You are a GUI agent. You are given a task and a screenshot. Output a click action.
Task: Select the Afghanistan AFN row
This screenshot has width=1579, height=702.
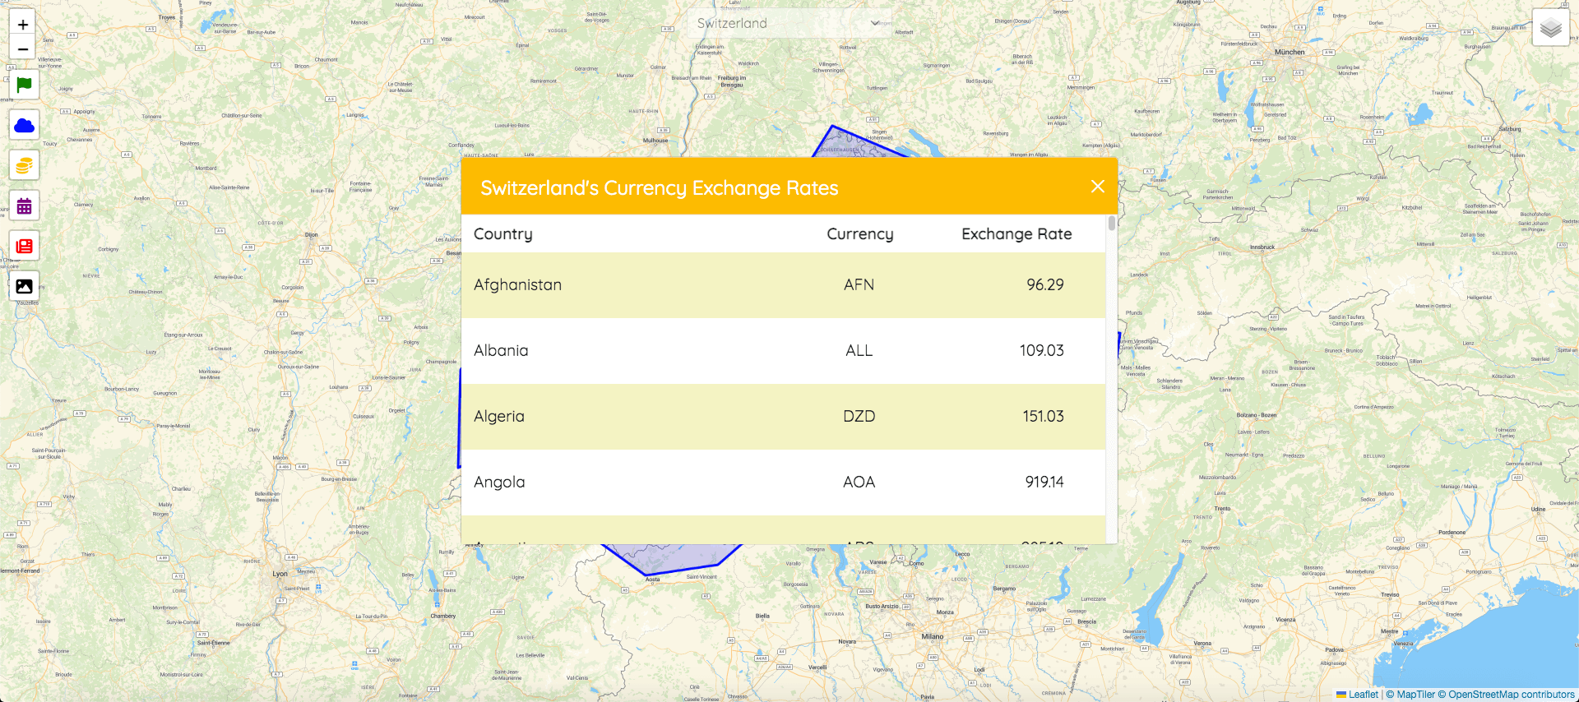(x=783, y=284)
